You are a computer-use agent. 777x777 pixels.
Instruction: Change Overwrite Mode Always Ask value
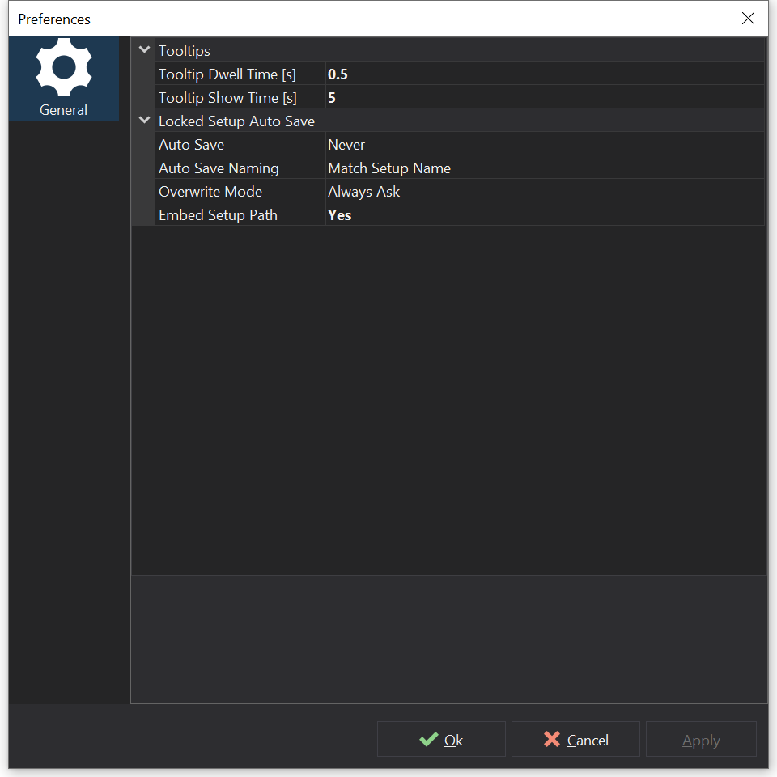(x=544, y=192)
